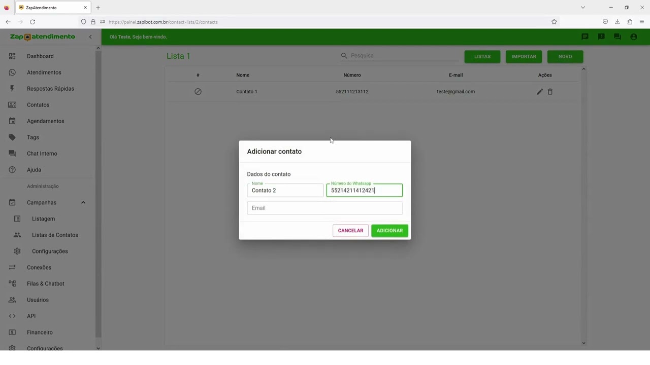Click the blocked status icon of Contato 1
Viewport: 650px width, 365px height.
point(198,92)
